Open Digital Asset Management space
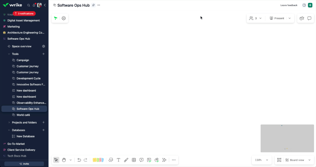 (x=23, y=20)
